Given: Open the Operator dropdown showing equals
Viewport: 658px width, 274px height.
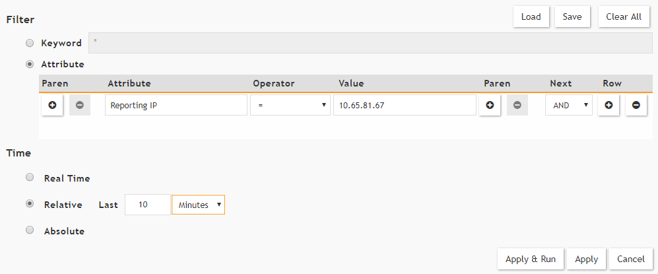Looking at the screenshot, I should click(290, 106).
